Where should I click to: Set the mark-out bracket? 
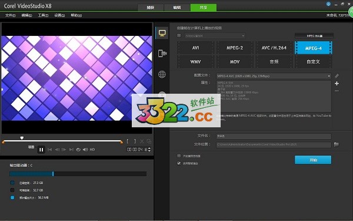click(x=135, y=141)
